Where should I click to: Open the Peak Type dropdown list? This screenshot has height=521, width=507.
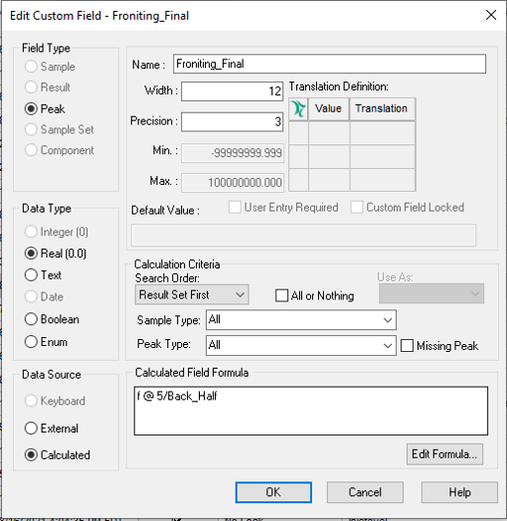[301, 345]
